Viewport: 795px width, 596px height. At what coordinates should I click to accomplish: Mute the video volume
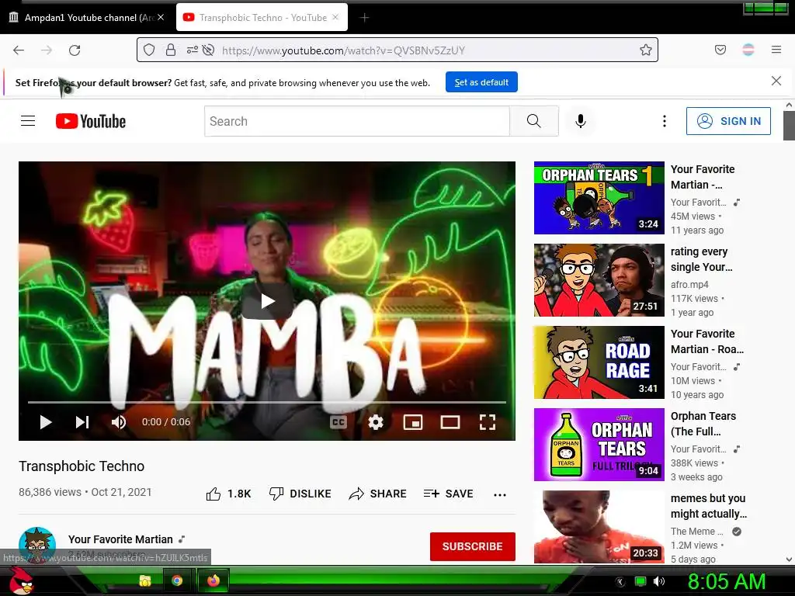click(x=119, y=422)
